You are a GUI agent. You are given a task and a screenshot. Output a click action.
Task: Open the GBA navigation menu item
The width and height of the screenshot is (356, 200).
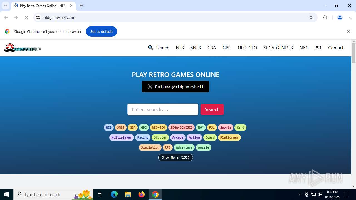pyautogui.click(x=212, y=47)
